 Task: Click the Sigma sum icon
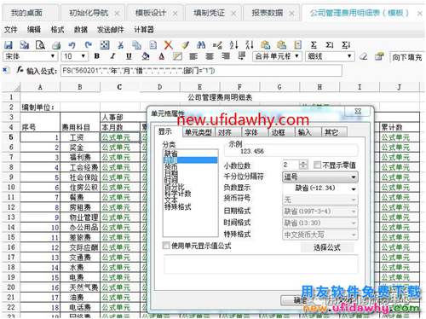click(314, 45)
